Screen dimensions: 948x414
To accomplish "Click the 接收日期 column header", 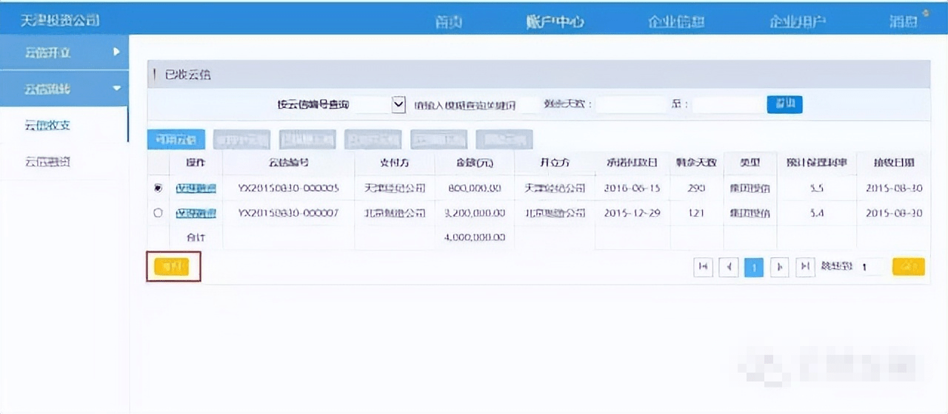I will (x=893, y=162).
